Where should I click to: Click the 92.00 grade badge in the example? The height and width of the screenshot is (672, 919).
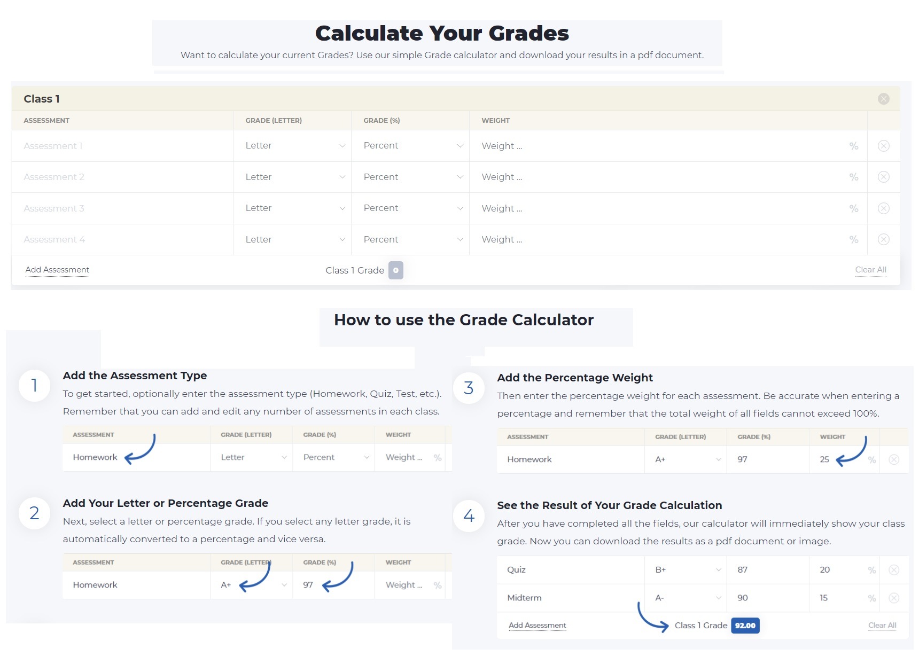745,626
